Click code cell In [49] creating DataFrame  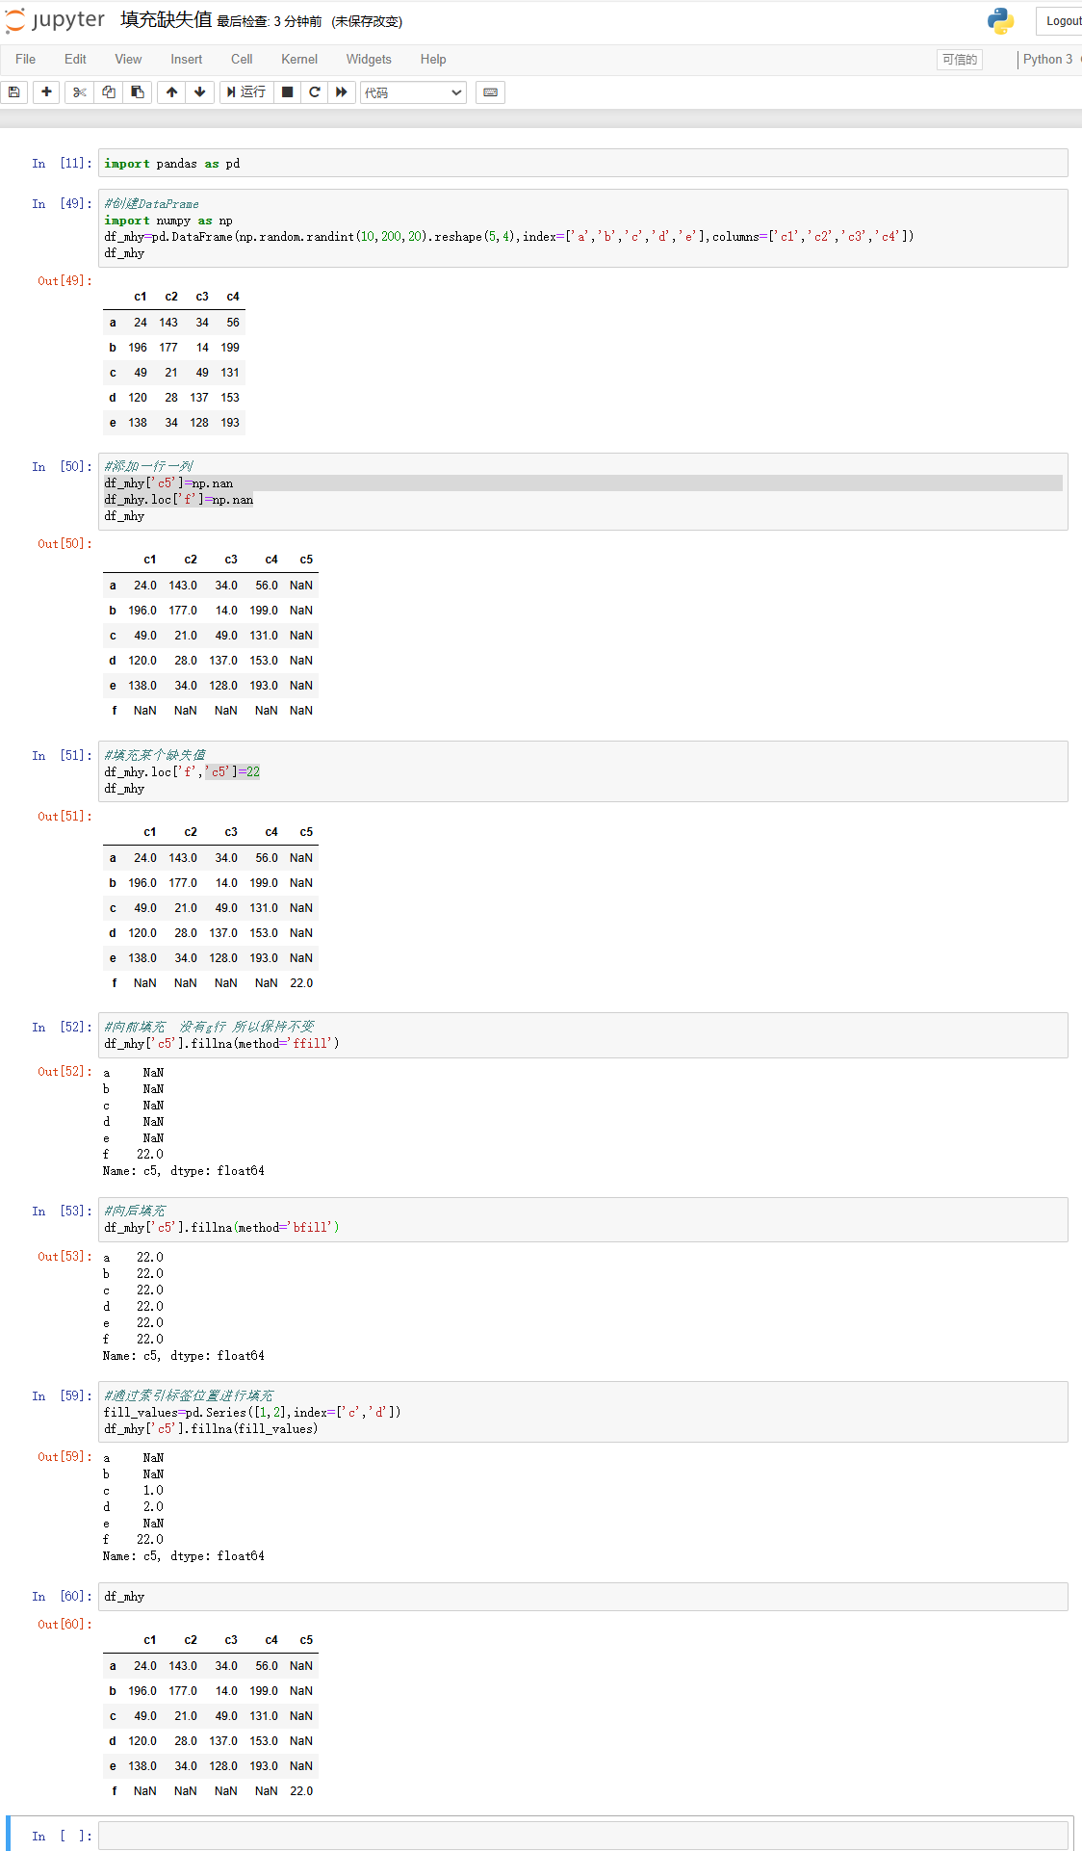pos(582,228)
